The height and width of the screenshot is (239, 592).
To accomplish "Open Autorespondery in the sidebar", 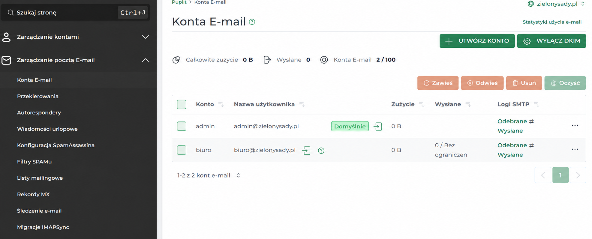I will click(39, 113).
